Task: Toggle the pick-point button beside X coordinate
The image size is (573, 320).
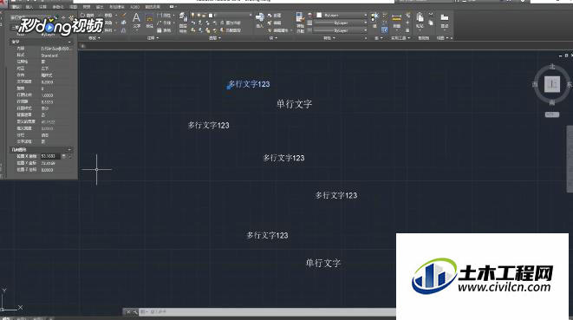Action: [x=64, y=156]
